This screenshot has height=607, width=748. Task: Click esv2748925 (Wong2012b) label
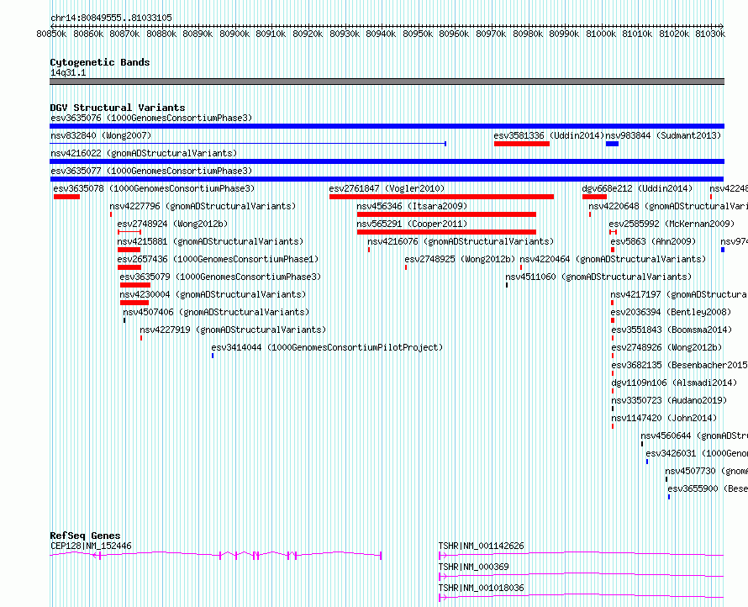tap(460, 259)
